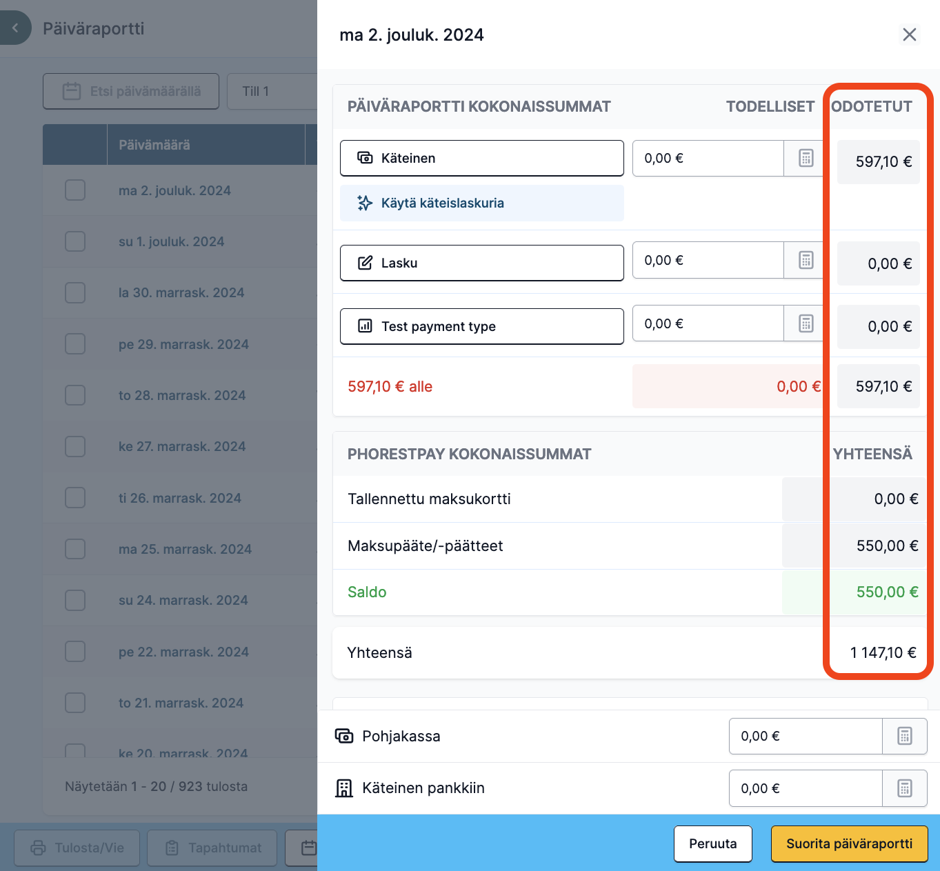Click the Test payment type amount field
Image resolution: width=940 pixels, height=871 pixels.
click(x=708, y=323)
